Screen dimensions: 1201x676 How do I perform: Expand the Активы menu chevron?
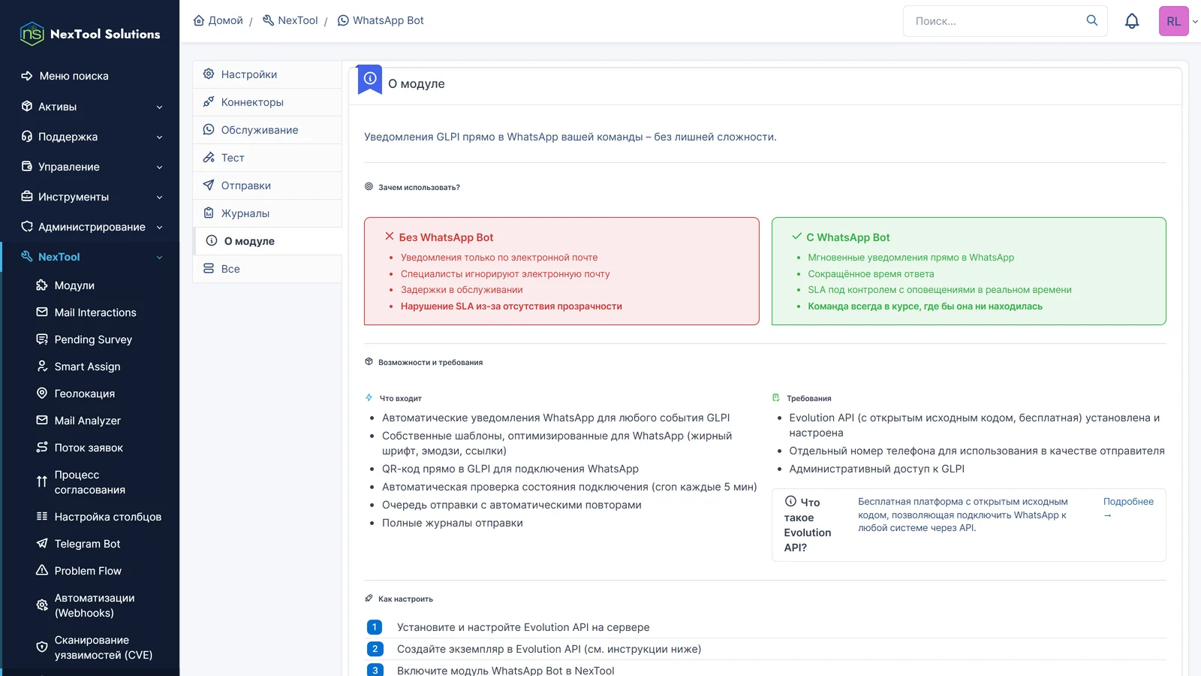[x=159, y=107]
